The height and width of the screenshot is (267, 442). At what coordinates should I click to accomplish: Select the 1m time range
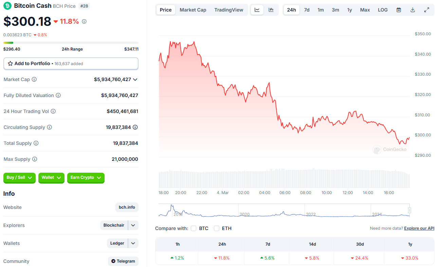(x=320, y=10)
